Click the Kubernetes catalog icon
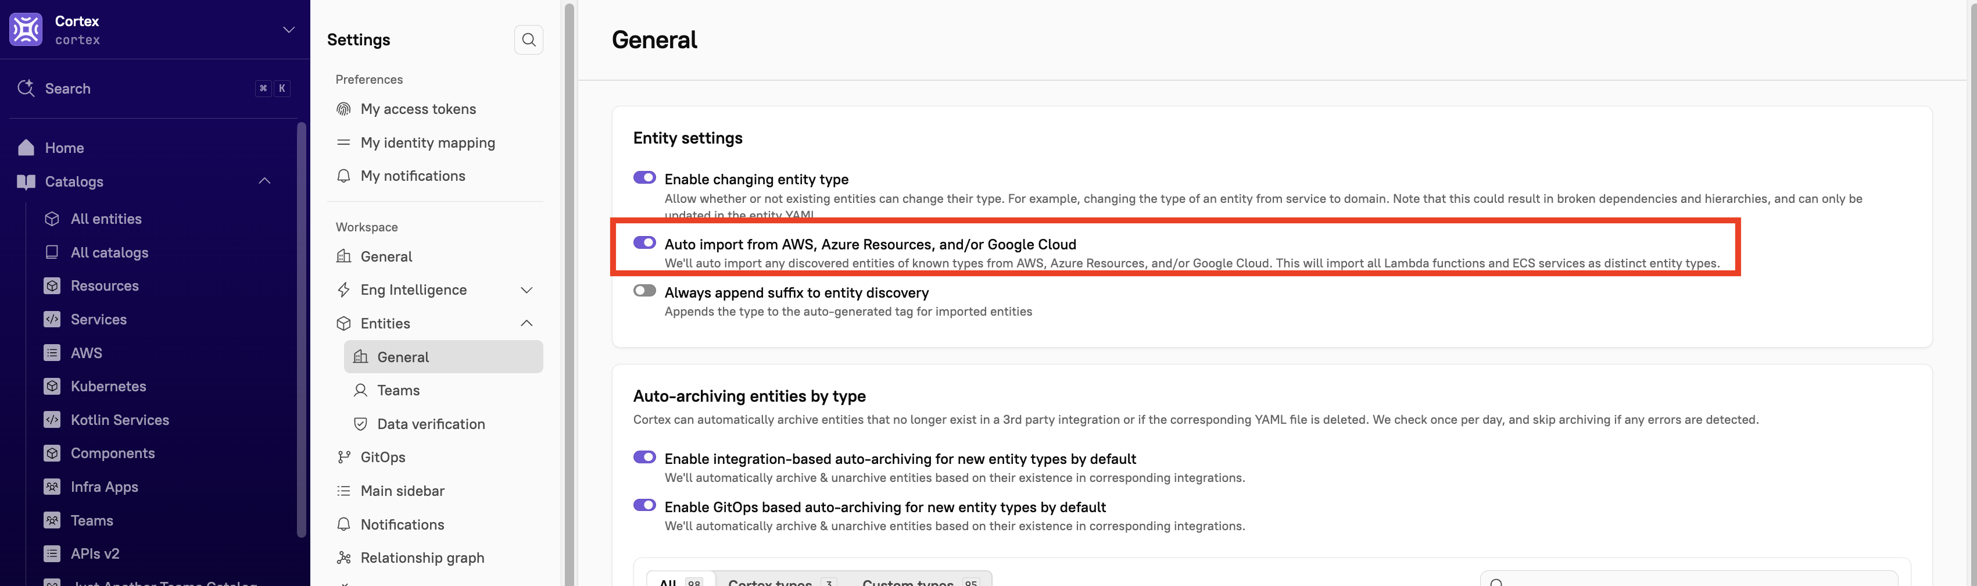The image size is (1977, 586). (x=52, y=387)
